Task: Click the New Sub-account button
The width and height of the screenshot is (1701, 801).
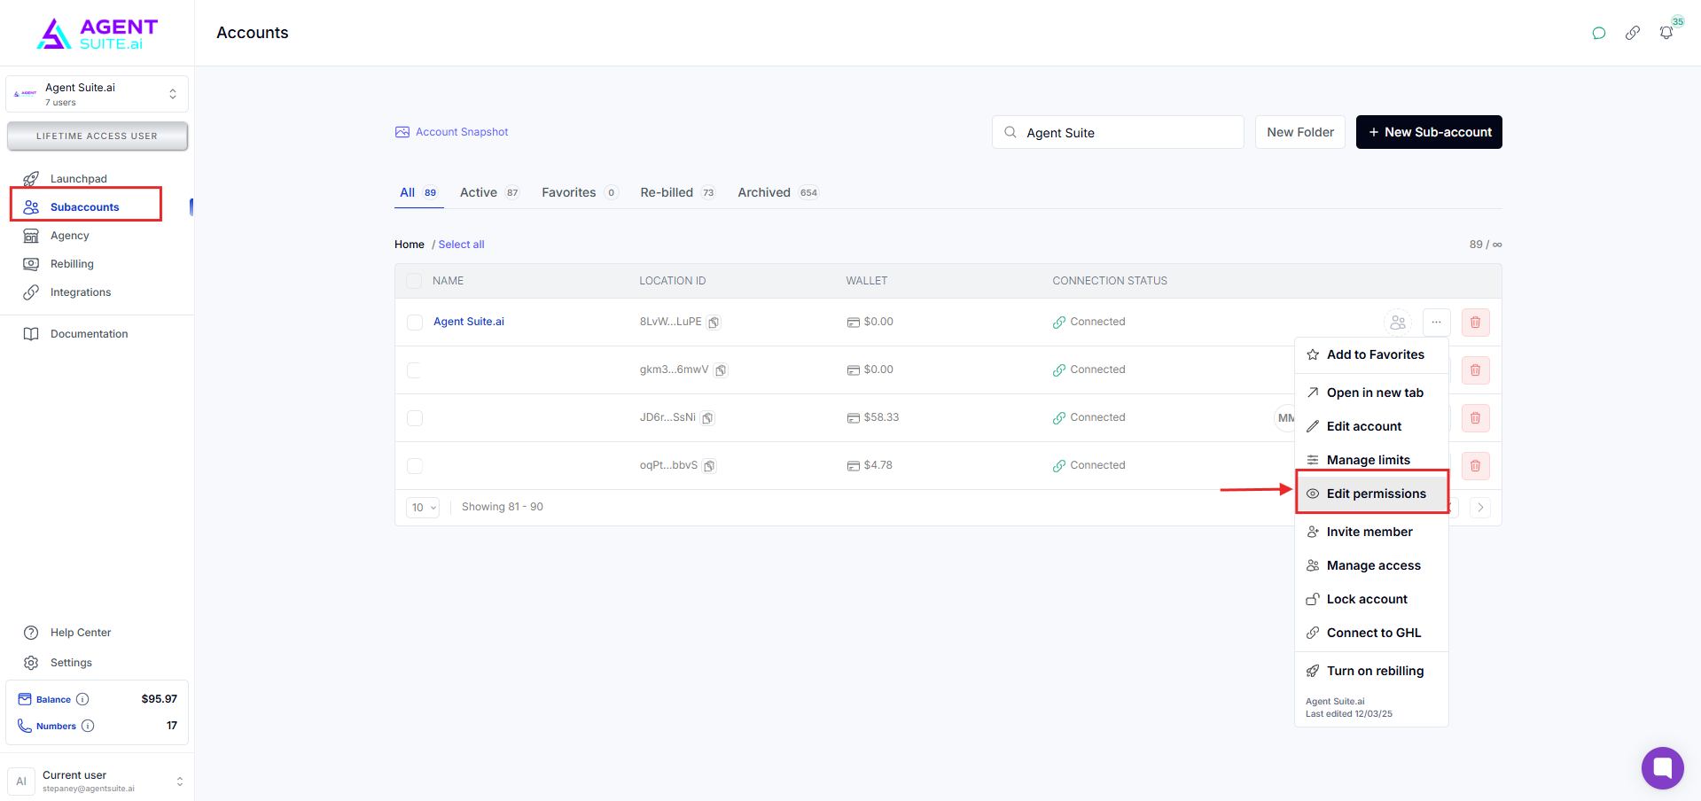Action: pyautogui.click(x=1429, y=132)
